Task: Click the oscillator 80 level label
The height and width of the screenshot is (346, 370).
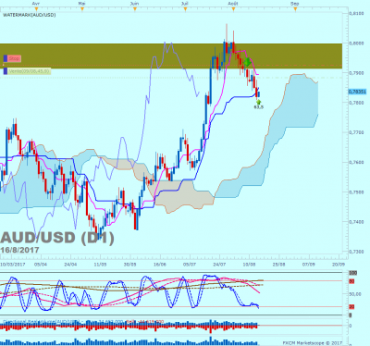Action: (351, 281)
